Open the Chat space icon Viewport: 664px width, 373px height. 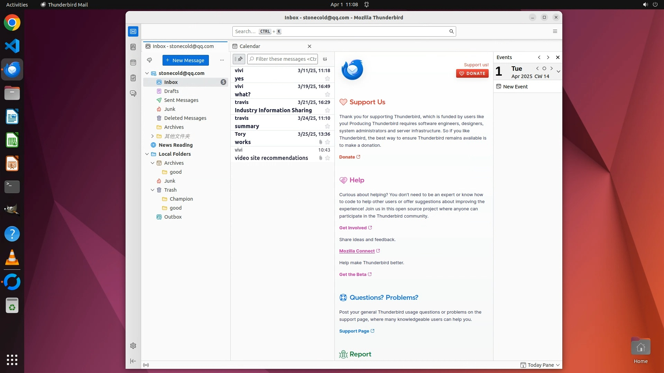pos(133,94)
